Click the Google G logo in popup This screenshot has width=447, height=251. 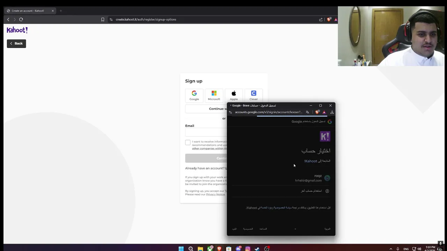pos(330,121)
